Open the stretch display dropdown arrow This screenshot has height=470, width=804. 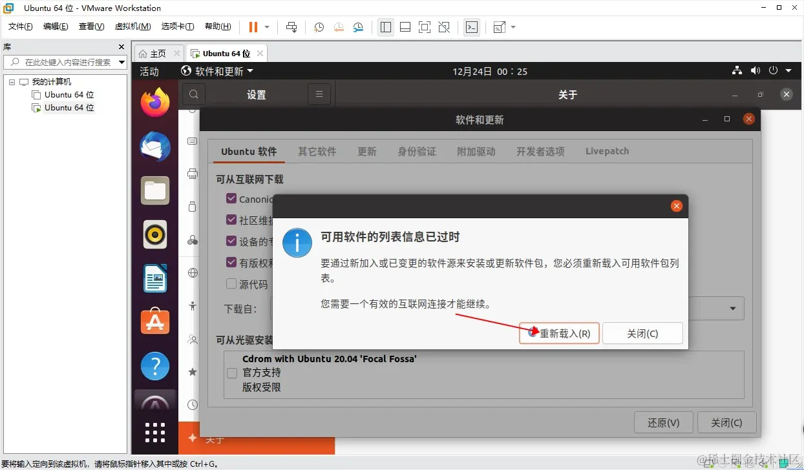pyautogui.click(x=513, y=27)
